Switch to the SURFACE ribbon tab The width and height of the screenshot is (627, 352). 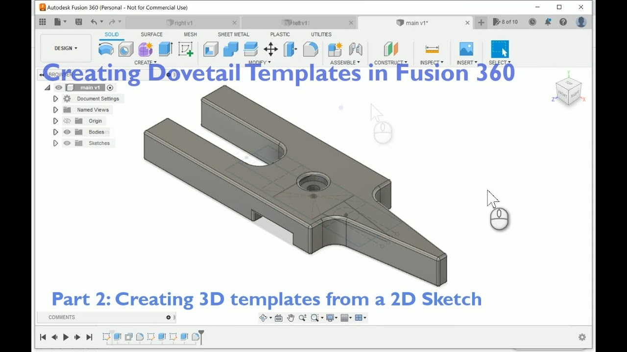[151, 34]
